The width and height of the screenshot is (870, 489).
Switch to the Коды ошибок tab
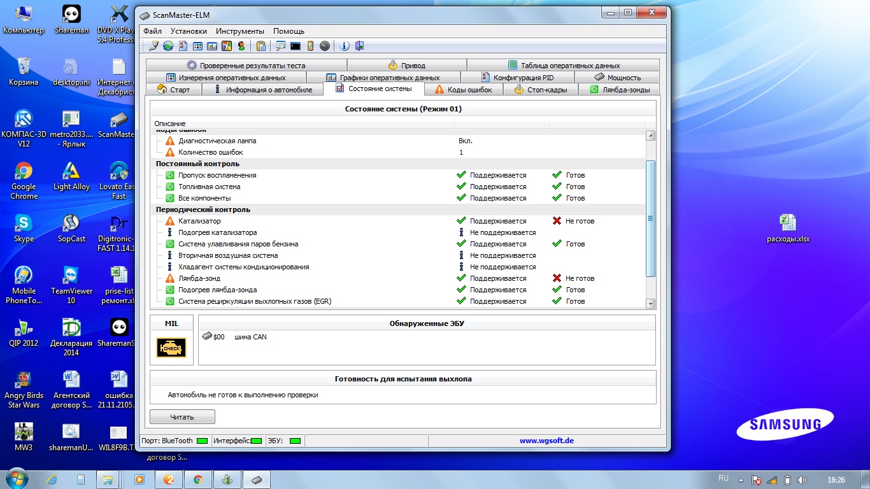[x=463, y=90]
